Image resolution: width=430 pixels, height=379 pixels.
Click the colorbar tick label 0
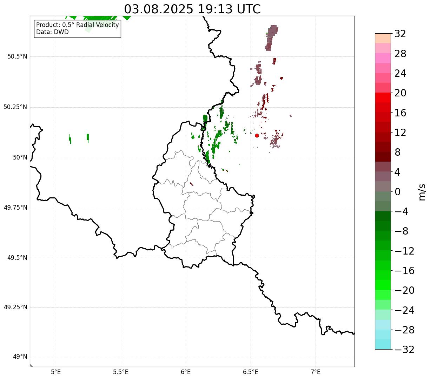(397, 192)
